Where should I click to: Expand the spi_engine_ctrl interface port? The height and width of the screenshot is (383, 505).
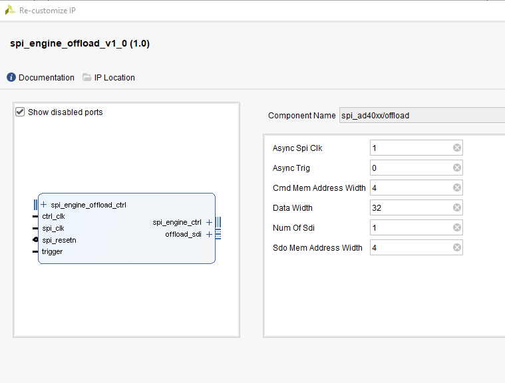pyautogui.click(x=209, y=222)
